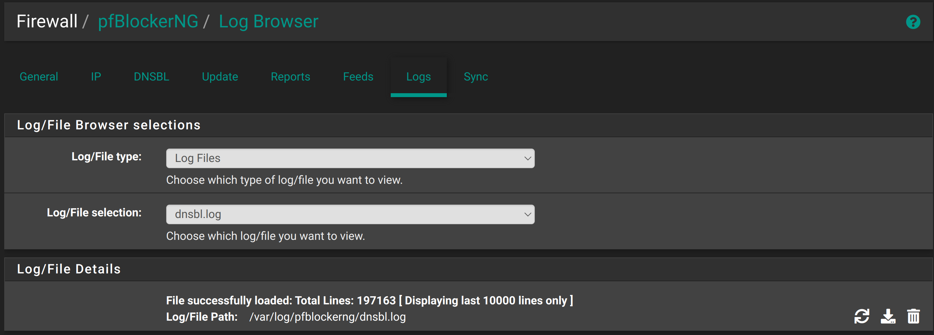The height and width of the screenshot is (335, 934).
Task: Click the 'Log/File selection:' label
Action: (94, 212)
